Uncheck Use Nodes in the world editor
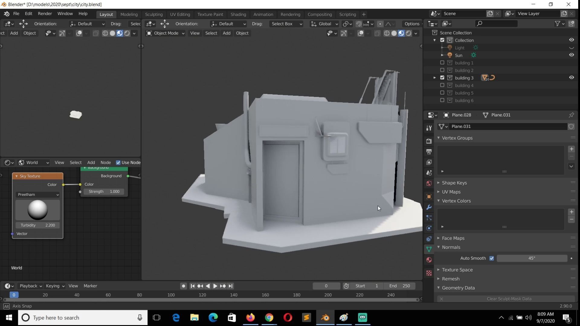580x326 pixels. (x=118, y=163)
